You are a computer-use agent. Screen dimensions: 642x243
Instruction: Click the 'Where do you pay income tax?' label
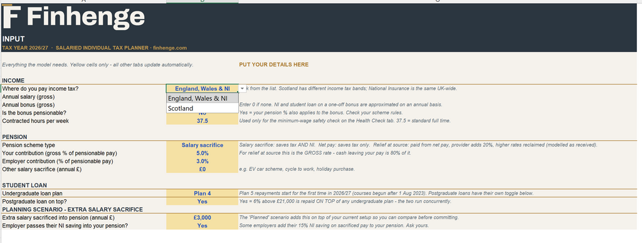(x=41, y=88)
